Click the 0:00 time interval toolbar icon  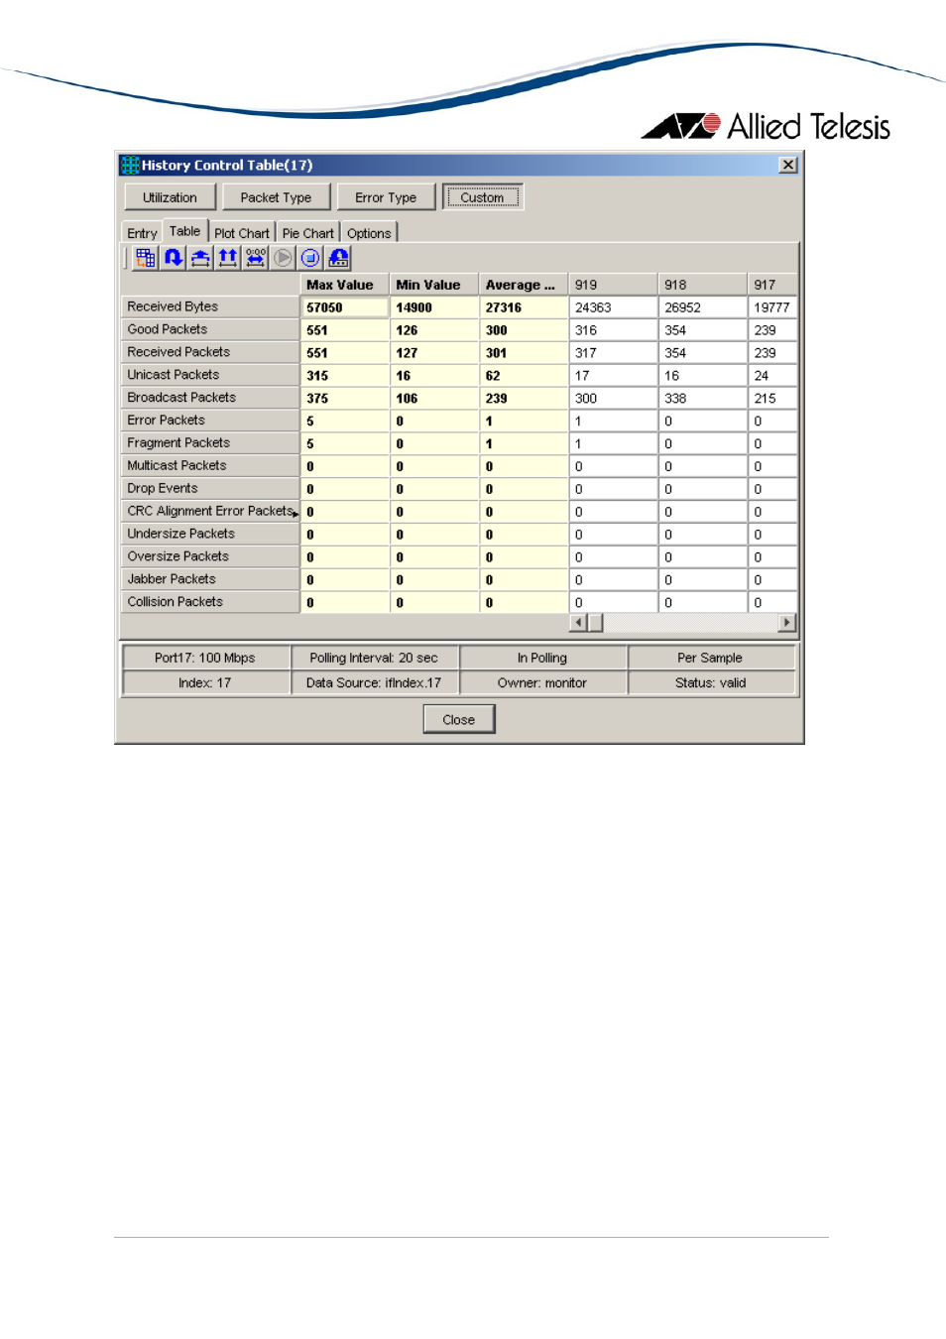(256, 258)
